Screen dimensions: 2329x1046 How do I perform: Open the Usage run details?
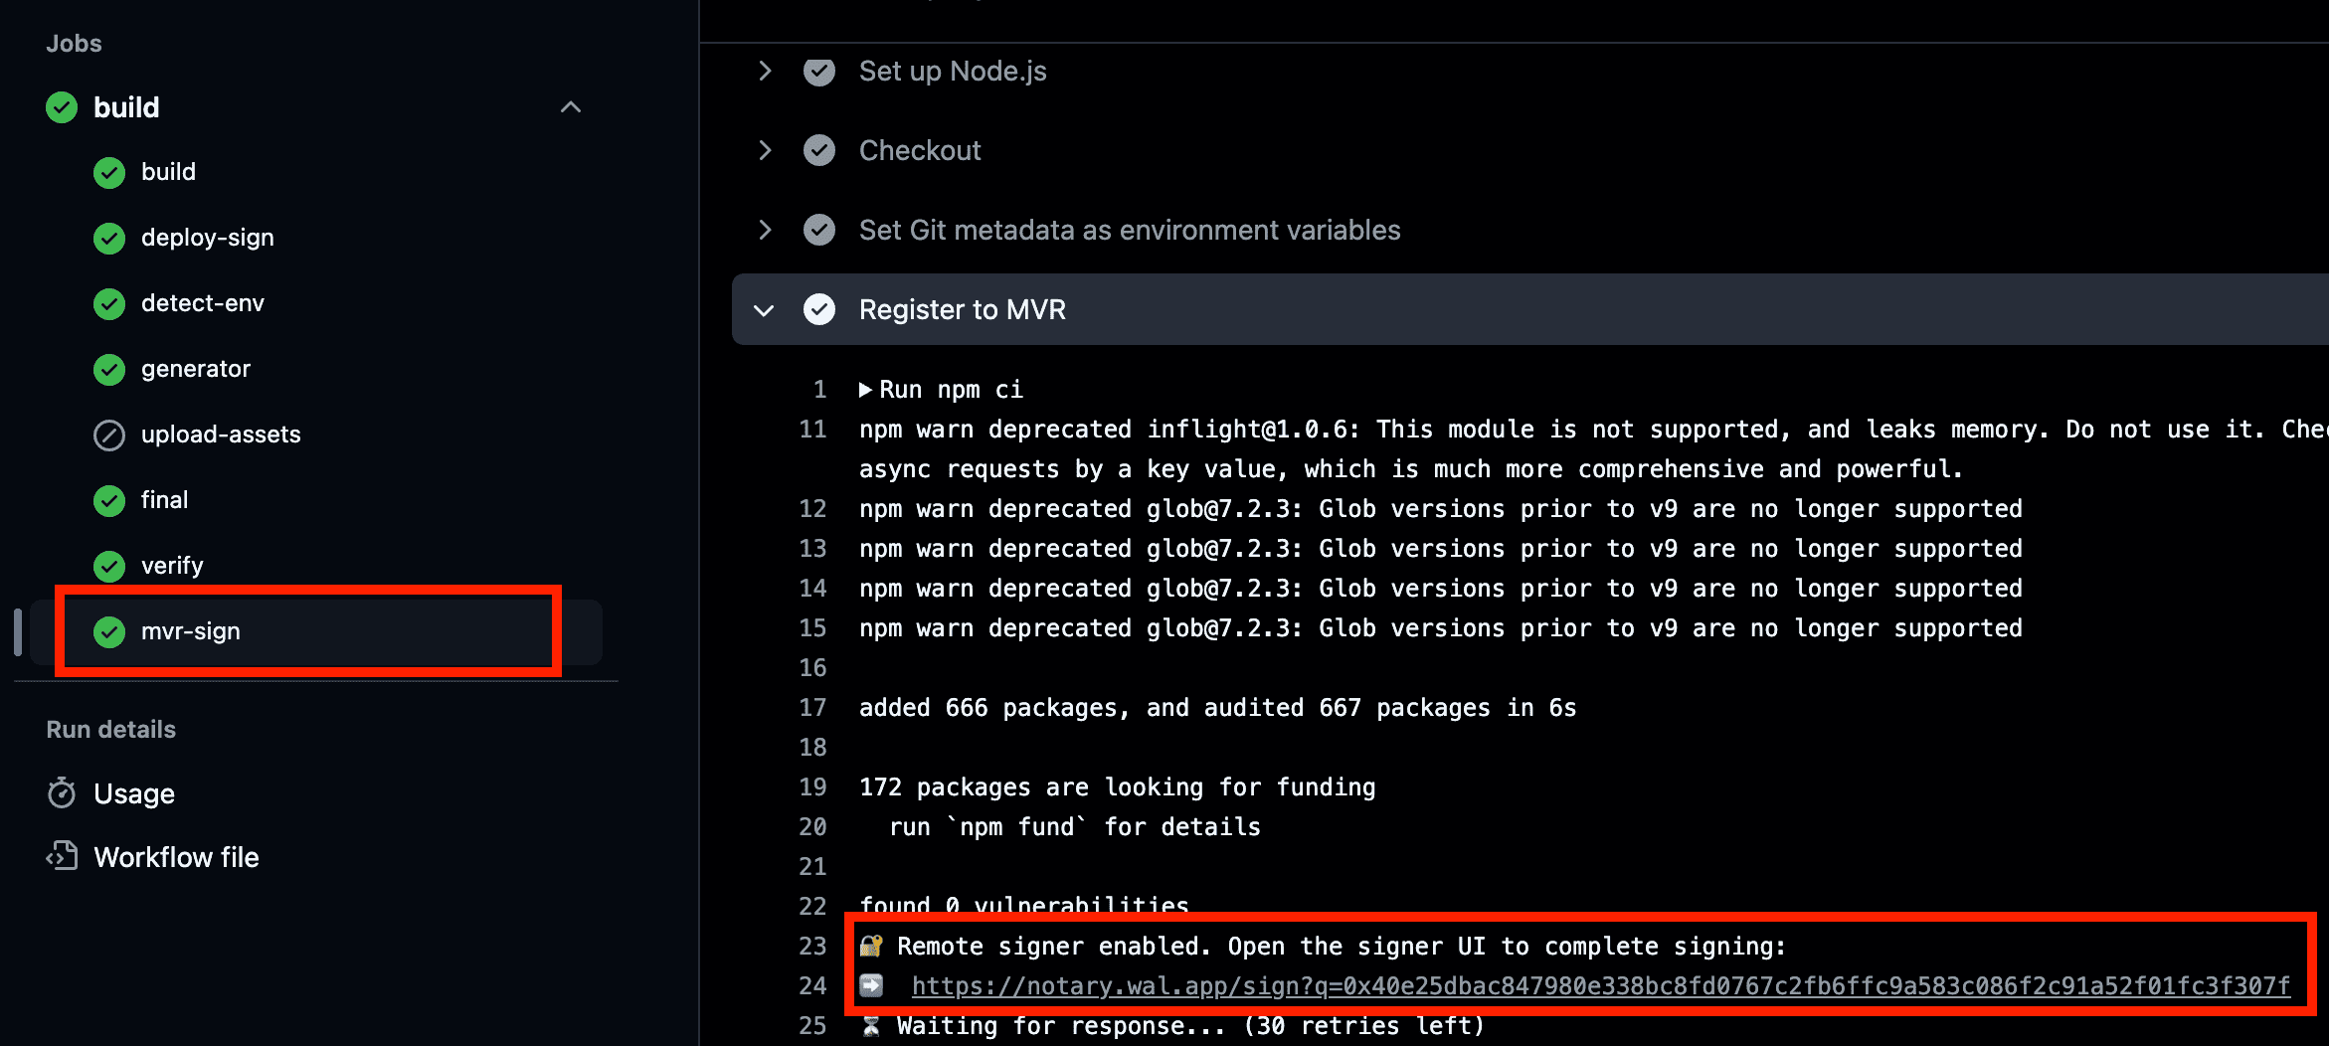tap(134, 793)
